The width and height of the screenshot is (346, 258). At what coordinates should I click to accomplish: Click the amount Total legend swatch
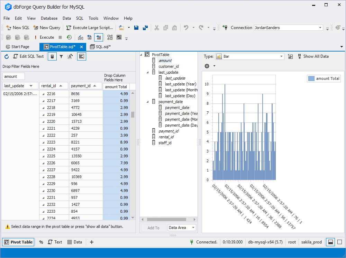311,79
